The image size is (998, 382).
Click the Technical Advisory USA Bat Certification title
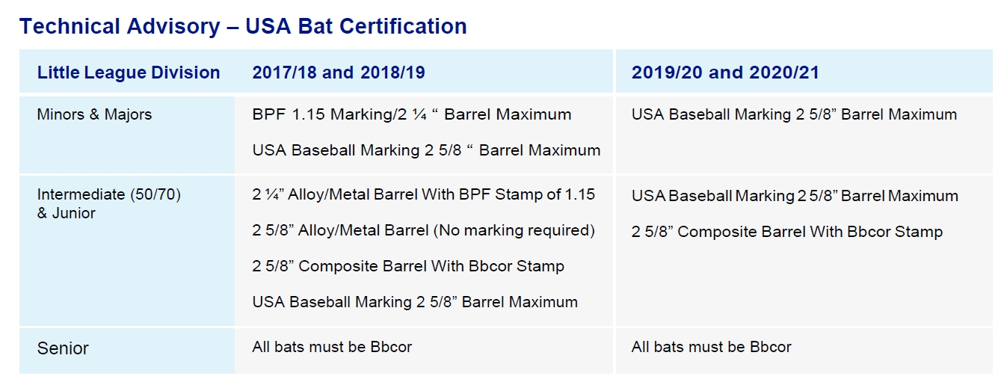[x=243, y=26]
